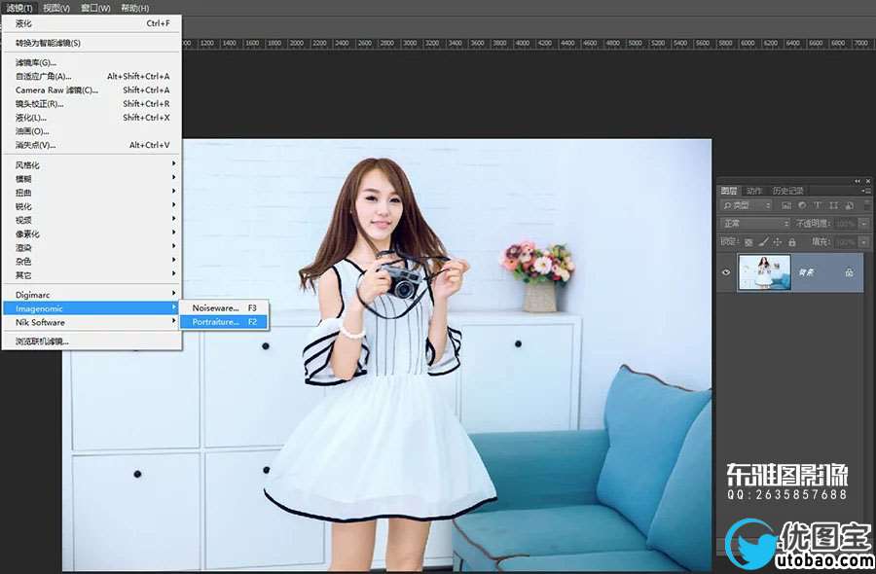Switch to the 图层 tab
876x574 pixels.
[729, 191]
